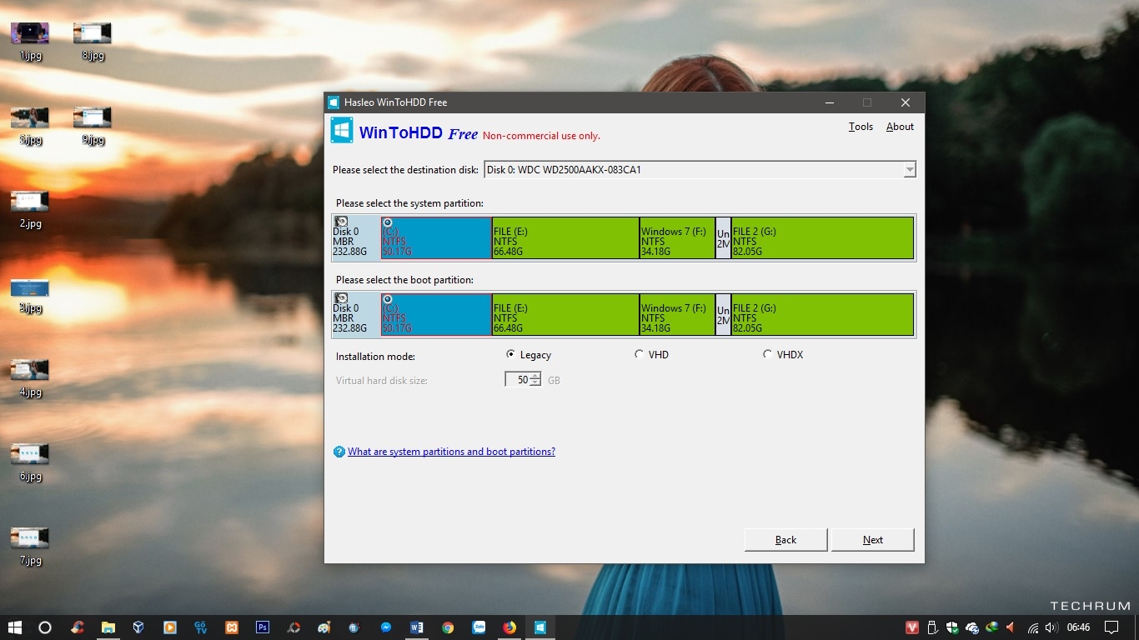Open Zalo chat app on taskbar

point(479,627)
